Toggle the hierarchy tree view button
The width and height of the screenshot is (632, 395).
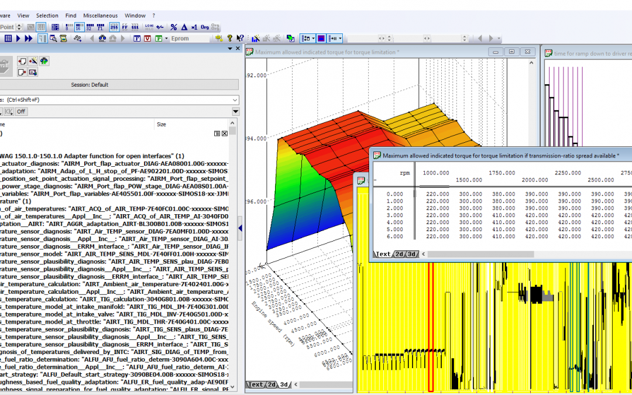(x=42, y=38)
